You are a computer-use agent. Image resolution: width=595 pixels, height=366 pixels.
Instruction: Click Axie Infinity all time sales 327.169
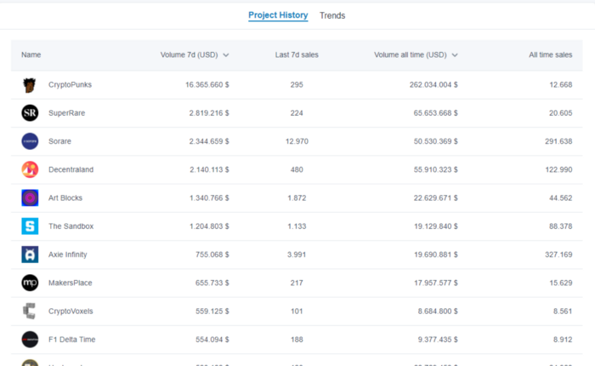click(558, 254)
